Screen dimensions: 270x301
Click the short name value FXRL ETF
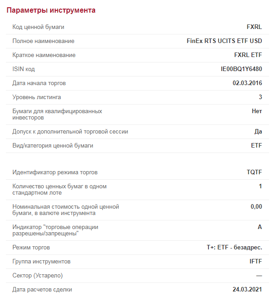[x=248, y=55]
